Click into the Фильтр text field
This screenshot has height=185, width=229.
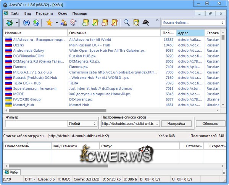coord(36,124)
